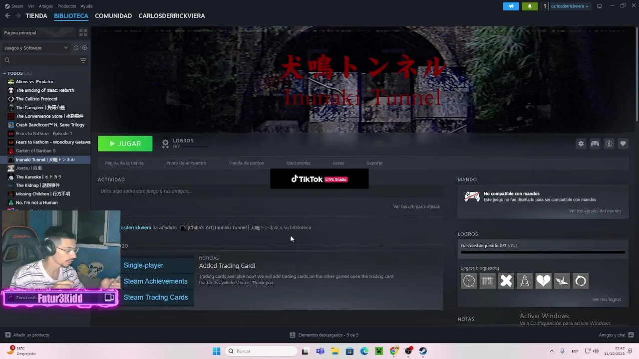Click Añadir un producto
The image size is (639, 359).
point(27,335)
